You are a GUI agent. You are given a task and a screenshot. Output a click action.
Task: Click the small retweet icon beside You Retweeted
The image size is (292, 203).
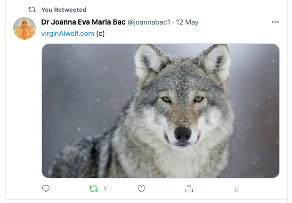(32, 9)
